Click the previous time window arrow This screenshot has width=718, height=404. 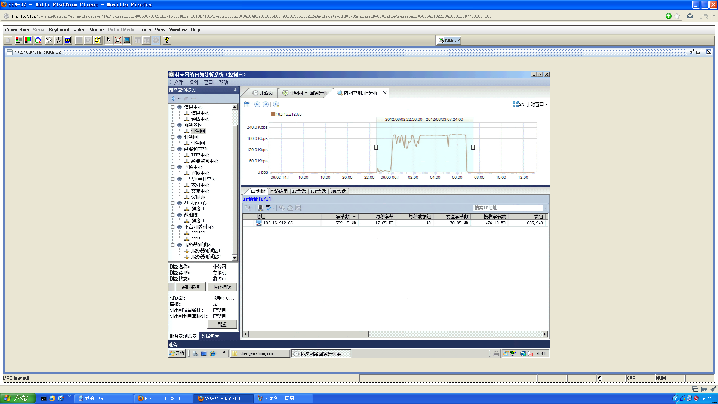pos(257,104)
